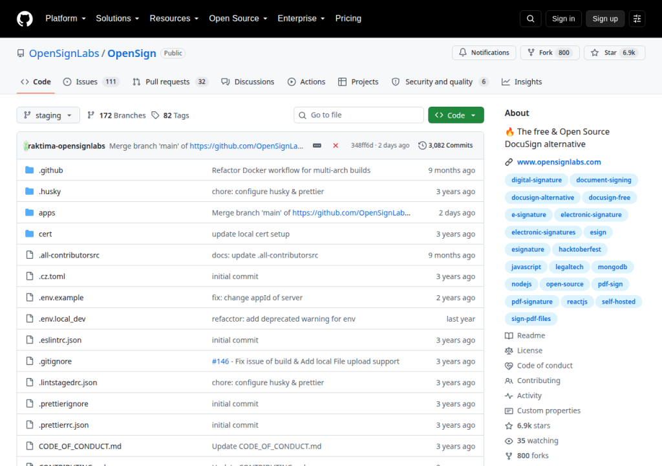Click the Activity pulse icon
The height and width of the screenshot is (466, 662).
point(509,396)
